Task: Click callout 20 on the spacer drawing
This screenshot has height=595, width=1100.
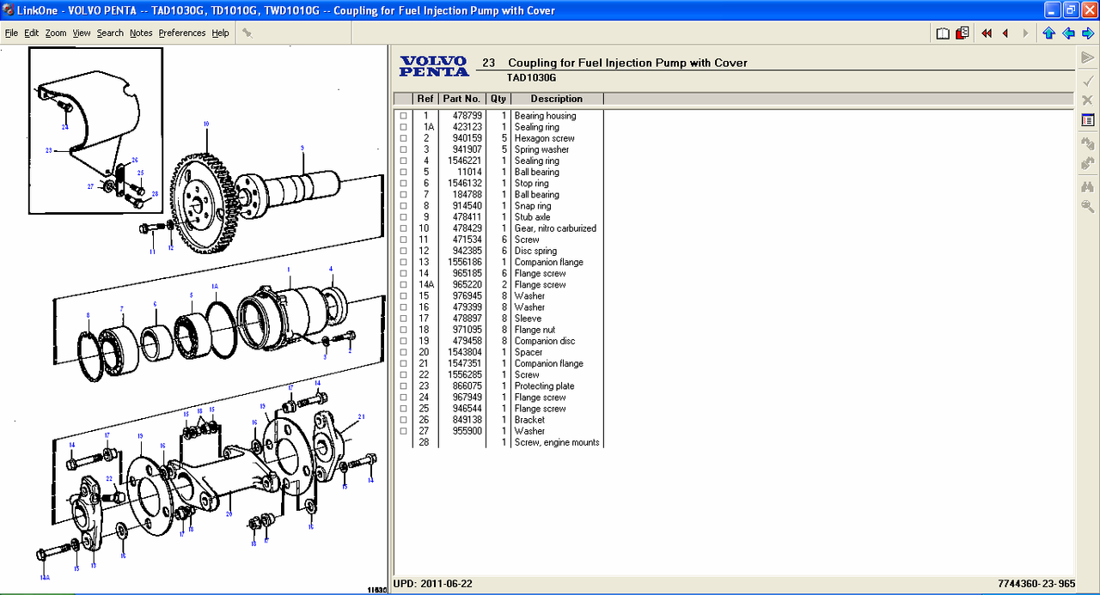Action: 229,514
